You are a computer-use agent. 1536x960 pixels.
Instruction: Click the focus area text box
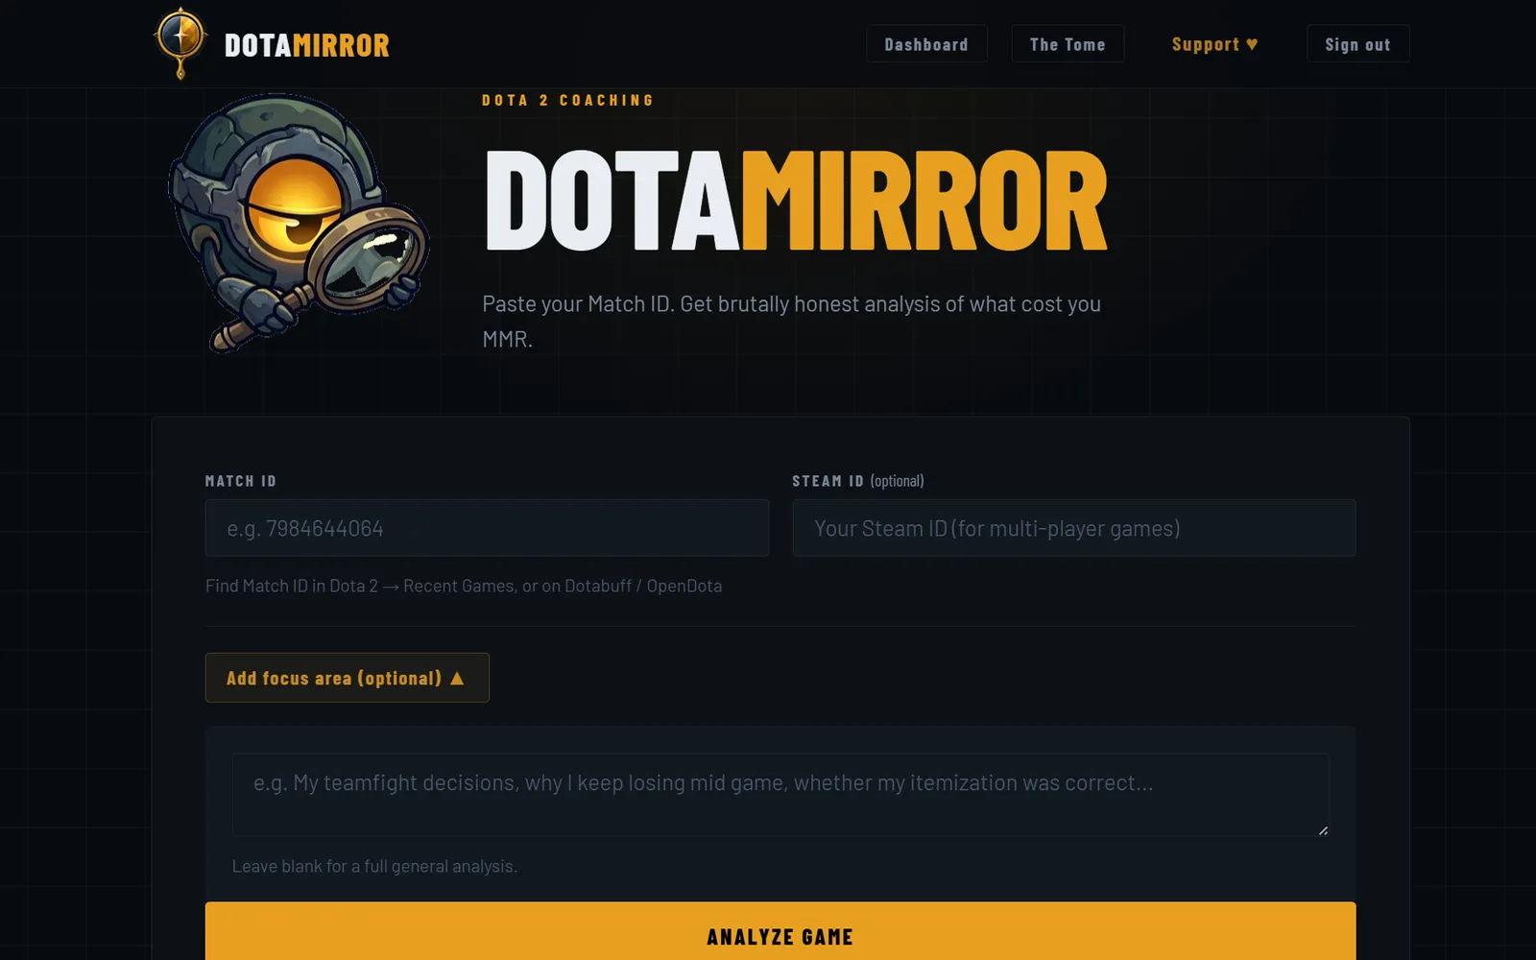[x=780, y=795]
